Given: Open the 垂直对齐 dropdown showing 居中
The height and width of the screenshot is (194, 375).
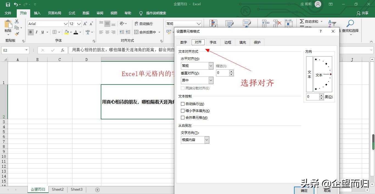Looking at the screenshot, I should point(210,80).
